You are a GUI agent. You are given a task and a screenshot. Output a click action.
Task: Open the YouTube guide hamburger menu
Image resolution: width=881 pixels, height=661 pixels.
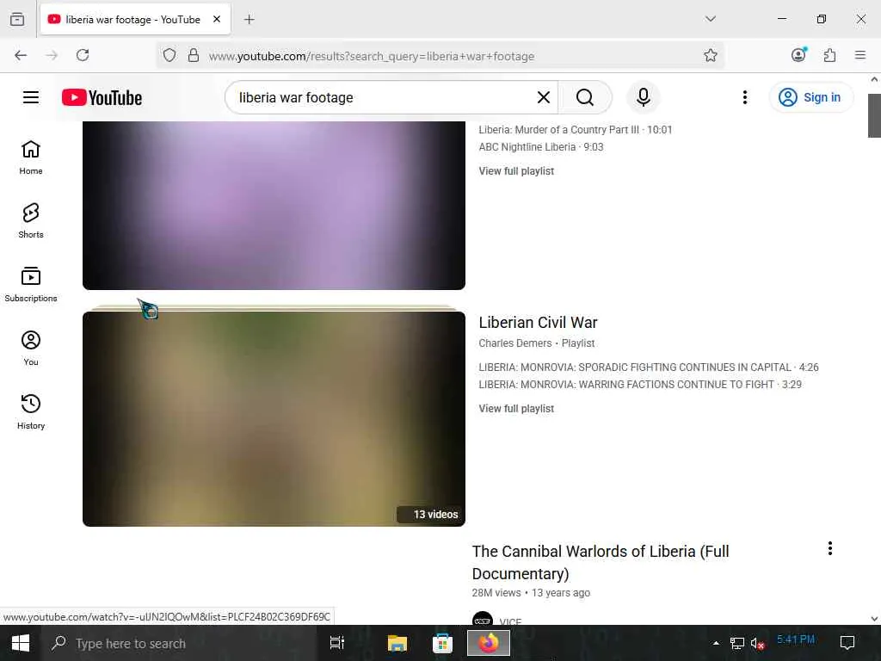coord(31,97)
